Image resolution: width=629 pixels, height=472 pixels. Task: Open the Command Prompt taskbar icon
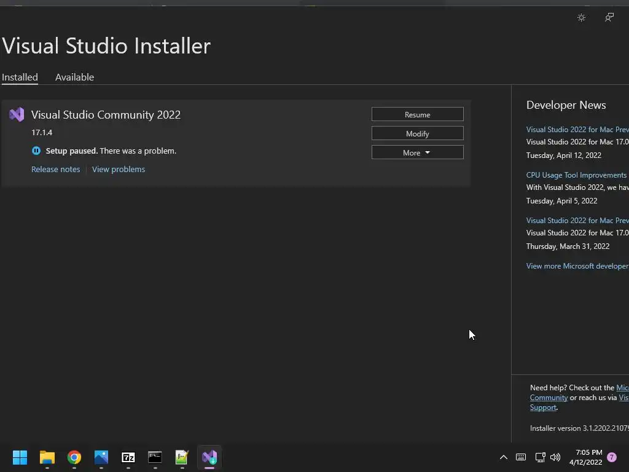pos(155,457)
